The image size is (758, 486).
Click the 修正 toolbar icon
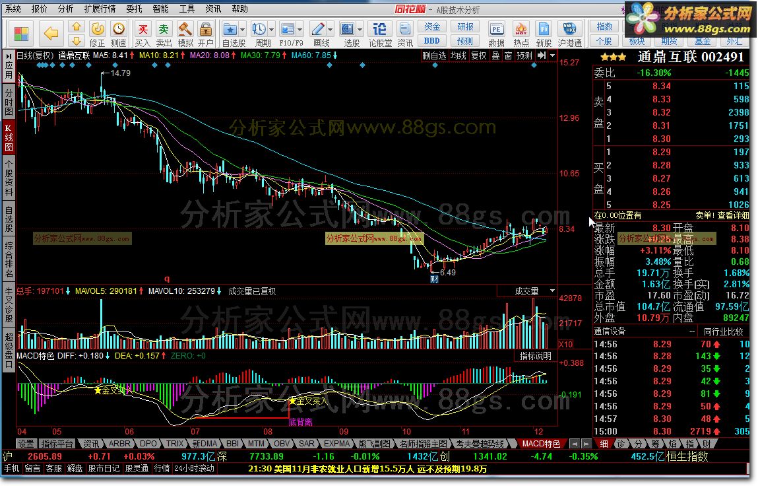[x=97, y=34]
